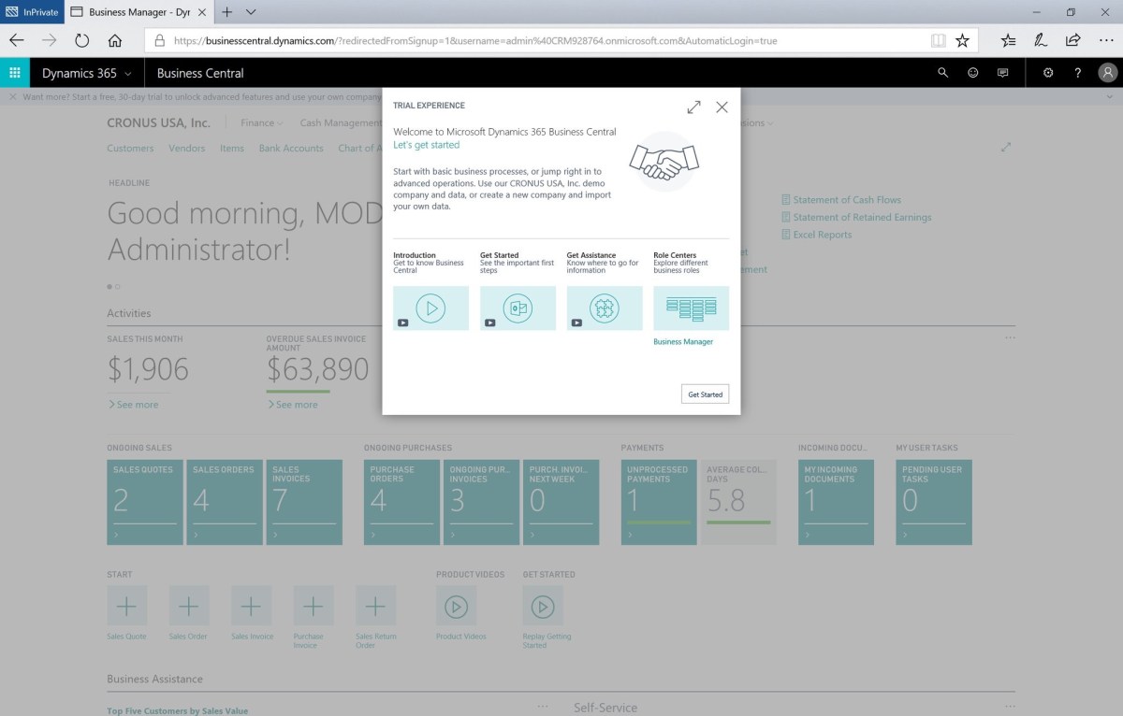1123x716 pixels.
Task: Open the global search magnifier
Action: (x=942, y=72)
